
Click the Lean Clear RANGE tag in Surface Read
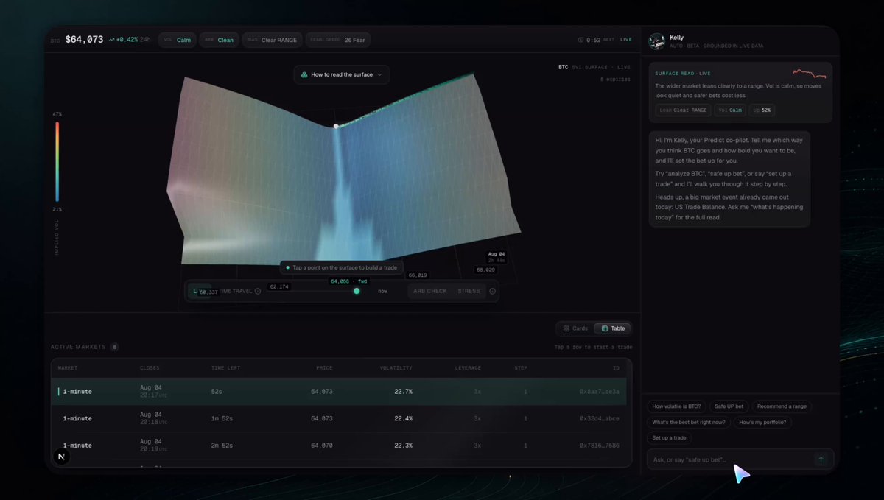[x=683, y=110]
